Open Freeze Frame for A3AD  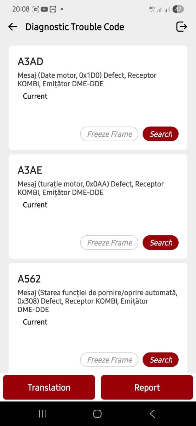(109, 134)
